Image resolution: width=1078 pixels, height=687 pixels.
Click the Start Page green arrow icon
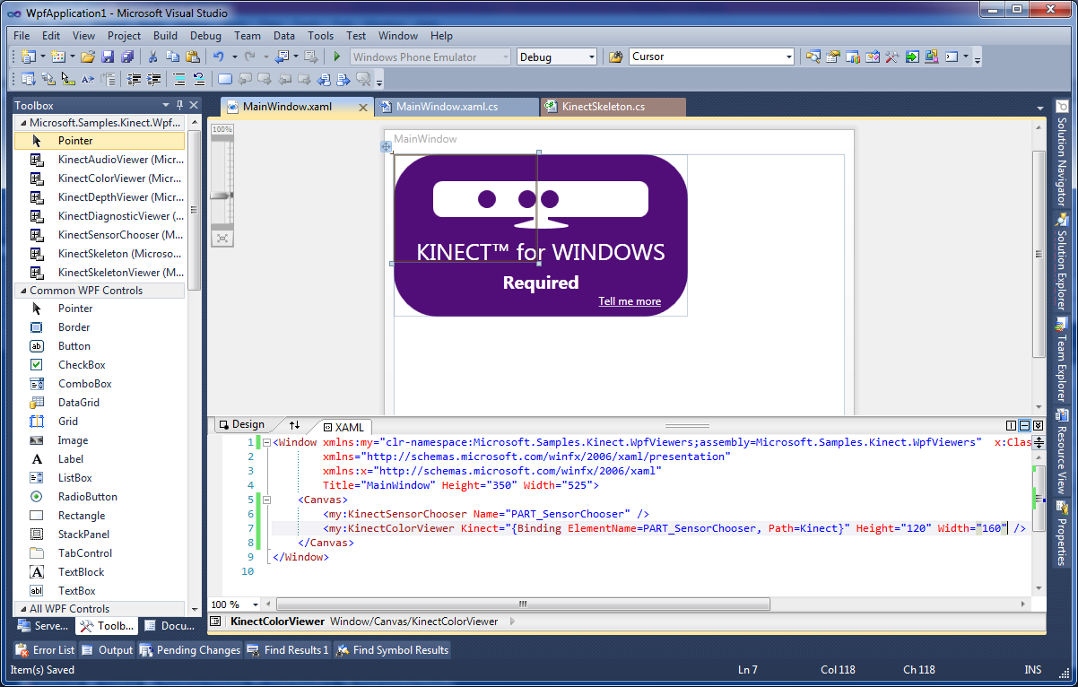click(912, 57)
